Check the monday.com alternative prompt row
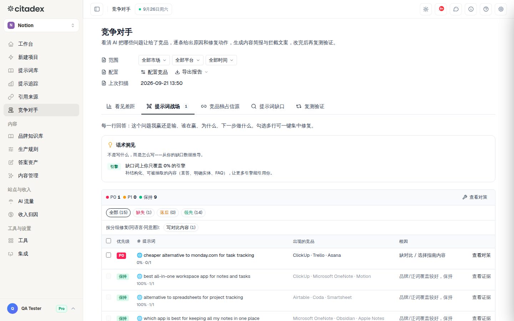 pyautogui.click(x=109, y=255)
